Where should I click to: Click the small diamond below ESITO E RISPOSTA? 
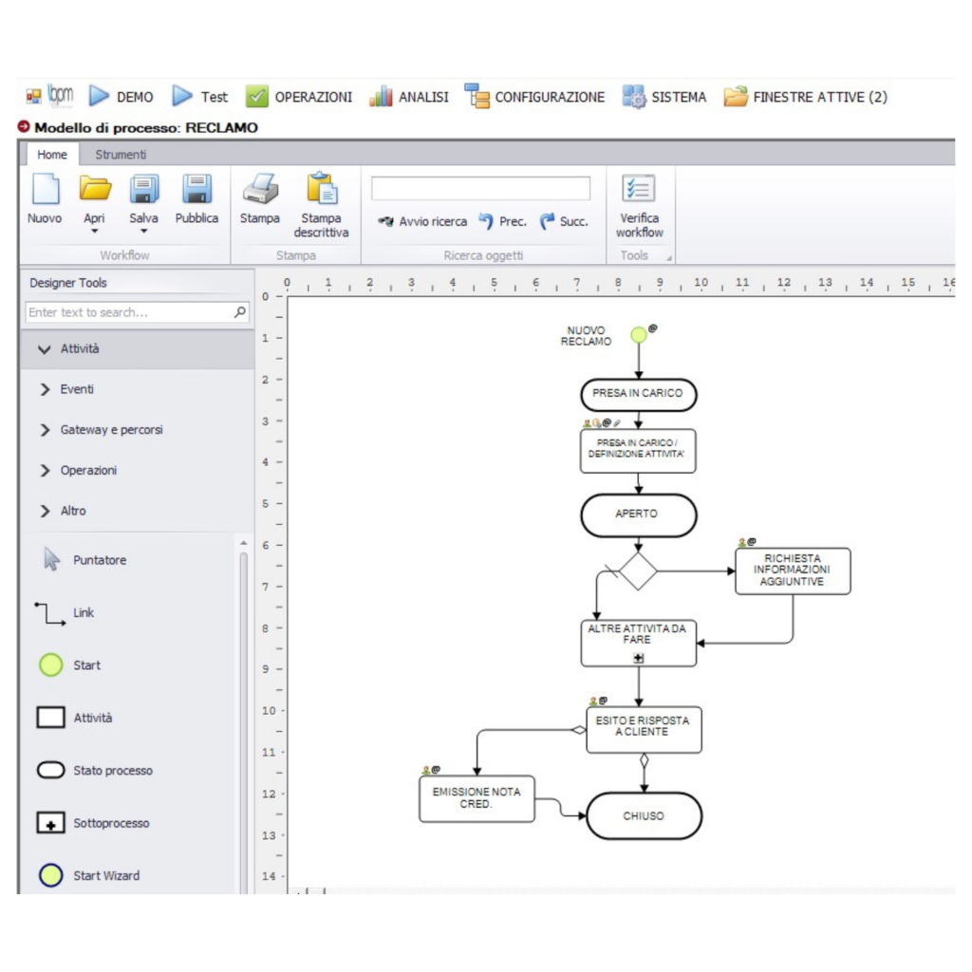point(645,760)
